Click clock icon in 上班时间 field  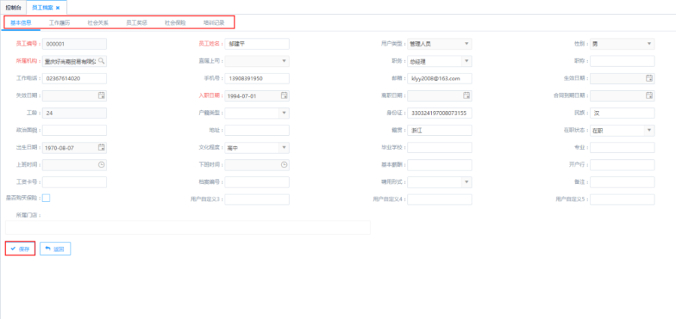(x=101, y=164)
